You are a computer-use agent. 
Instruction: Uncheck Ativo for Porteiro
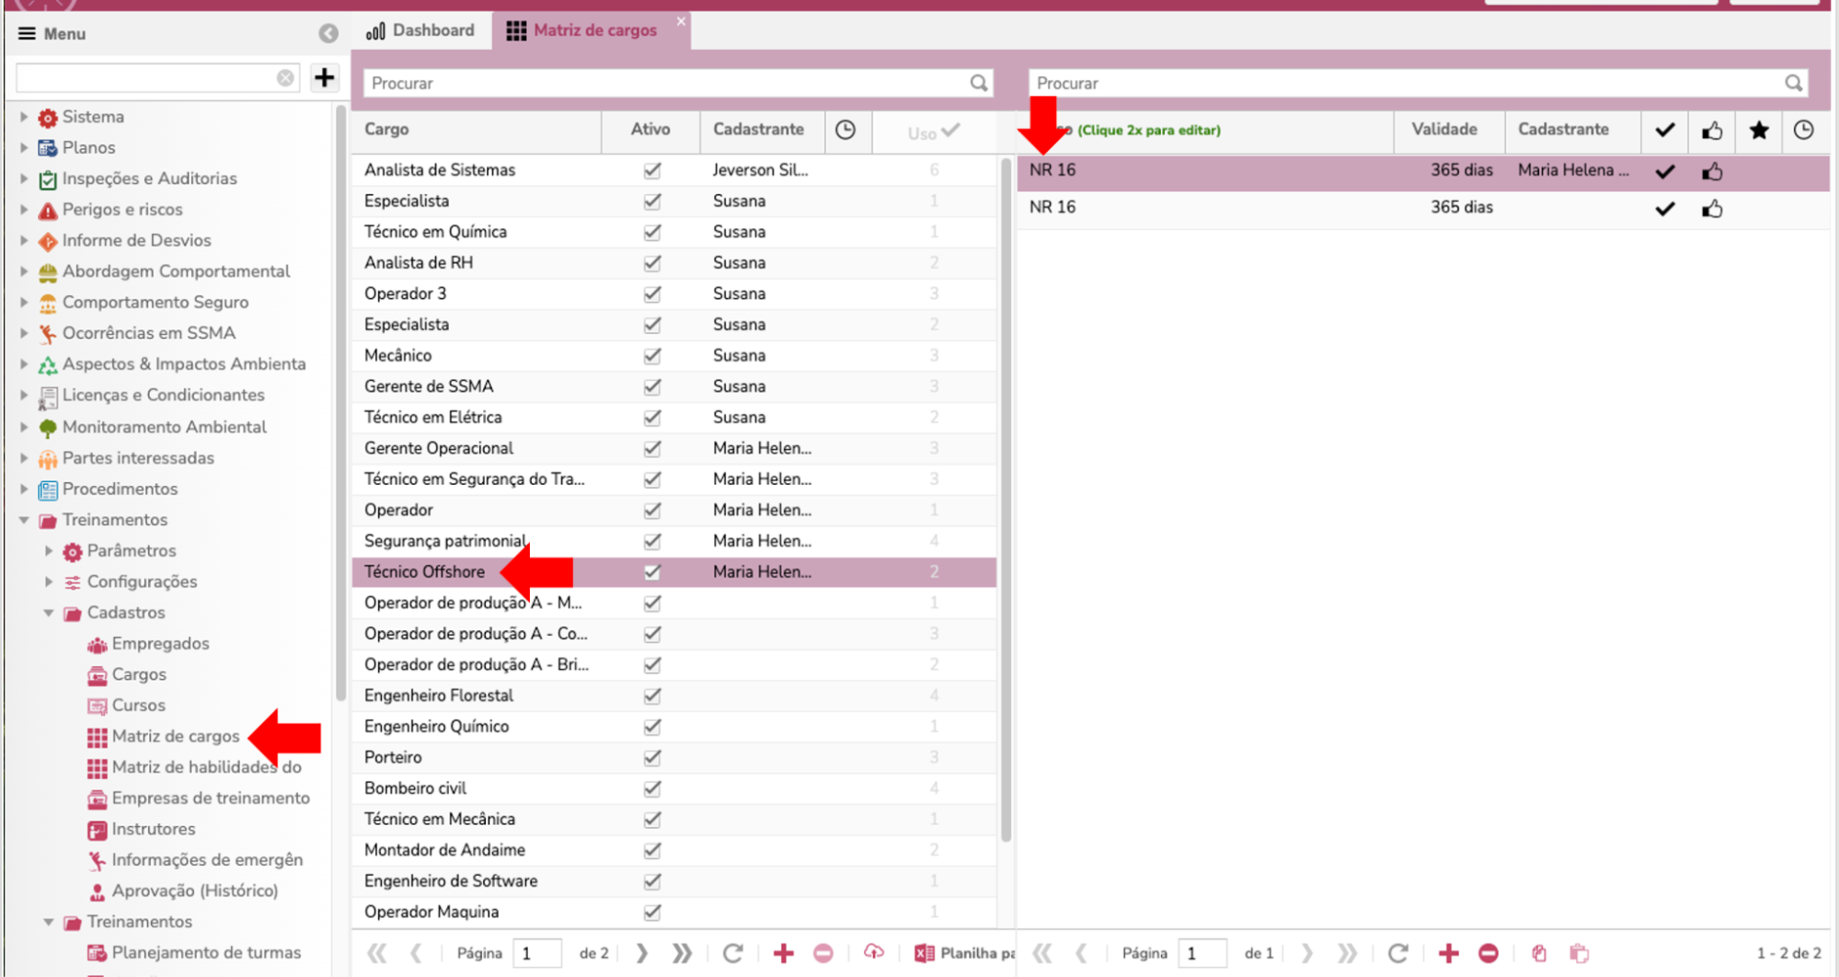(x=652, y=758)
